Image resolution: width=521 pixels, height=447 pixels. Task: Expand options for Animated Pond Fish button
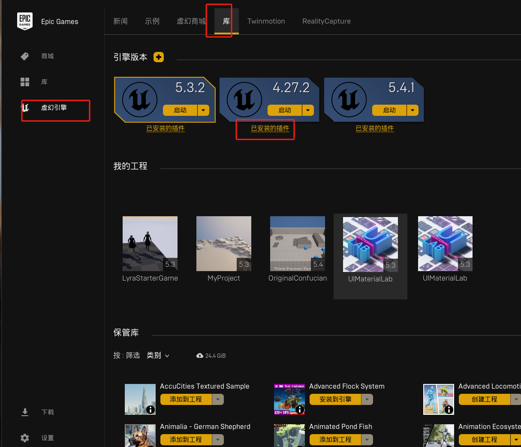click(367, 440)
